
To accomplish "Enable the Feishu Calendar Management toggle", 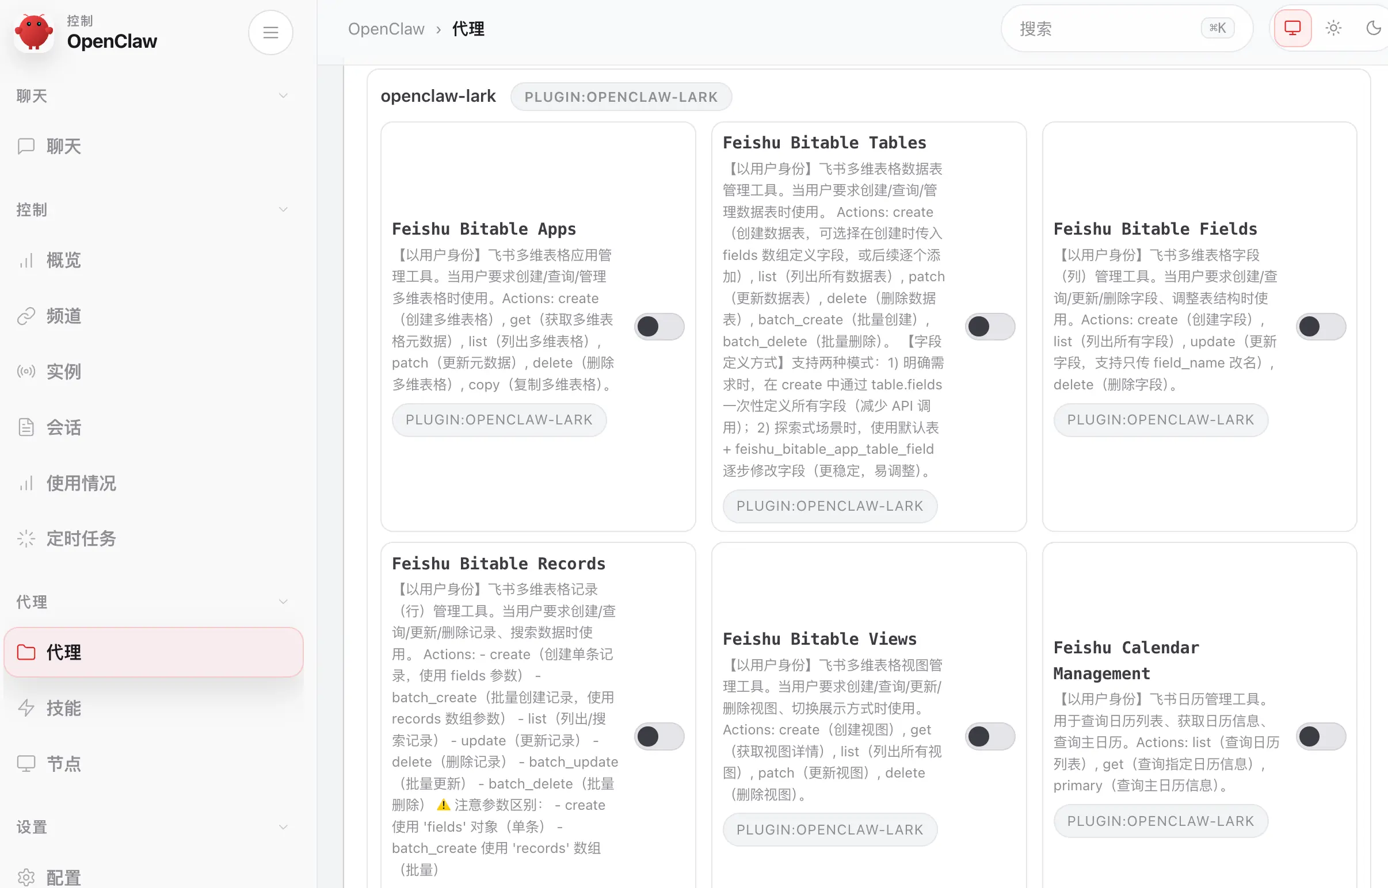I will point(1320,737).
